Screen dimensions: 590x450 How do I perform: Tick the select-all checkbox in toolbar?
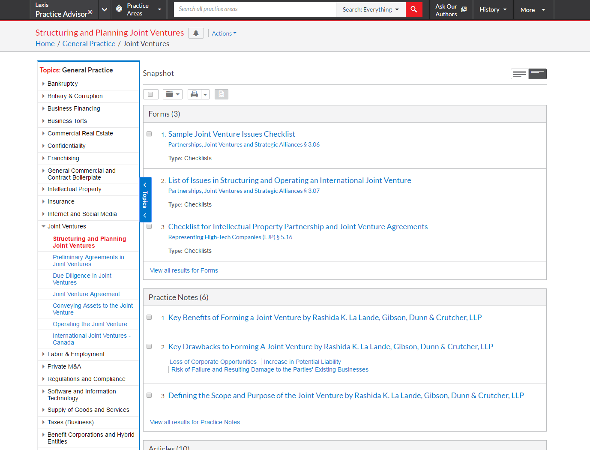click(x=150, y=94)
